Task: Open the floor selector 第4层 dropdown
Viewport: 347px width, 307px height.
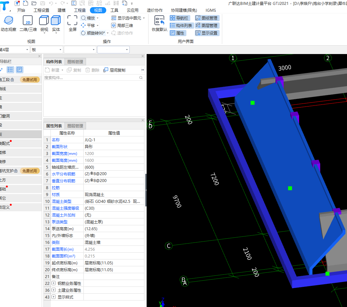Action: (x=14, y=50)
